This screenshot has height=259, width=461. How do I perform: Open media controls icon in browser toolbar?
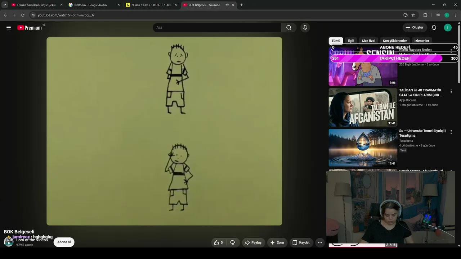click(438, 15)
